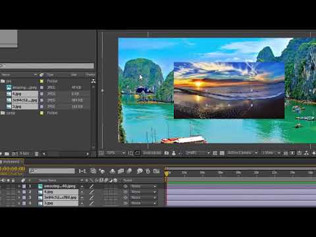Image resolution: width=316 pixels, height=237 pixels.
Task: Click the project color depth bpc button
Action: [24, 154]
